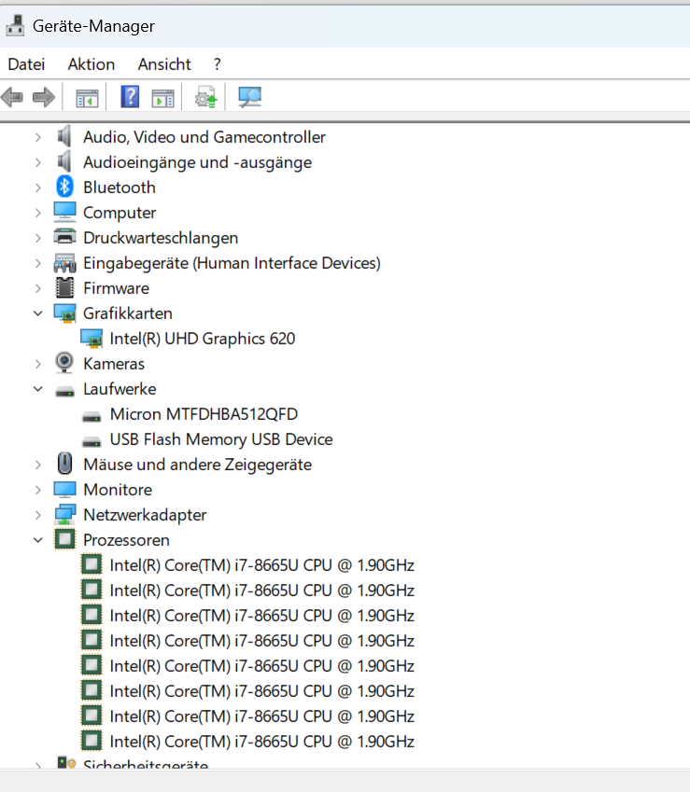Expand the Mäuse und andere Zeigegeräte node

[x=38, y=465]
